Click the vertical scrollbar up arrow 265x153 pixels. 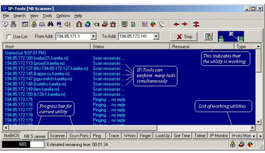click(x=258, y=46)
